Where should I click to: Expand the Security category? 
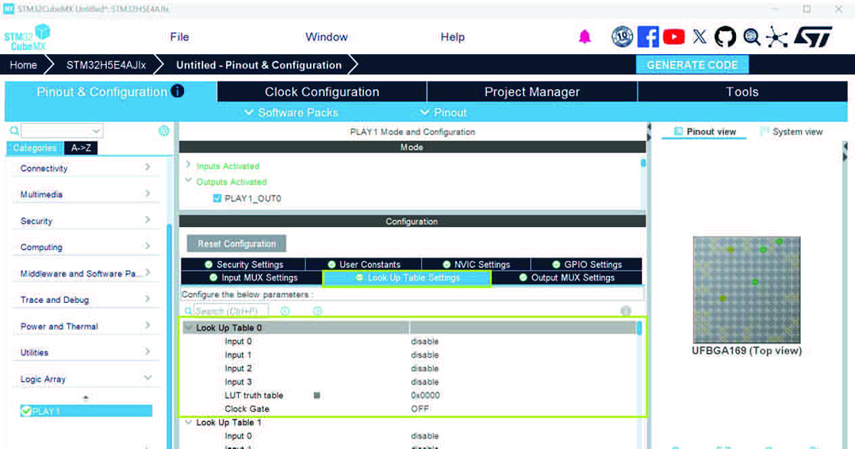pyautogui.click(x=147, y=220)
